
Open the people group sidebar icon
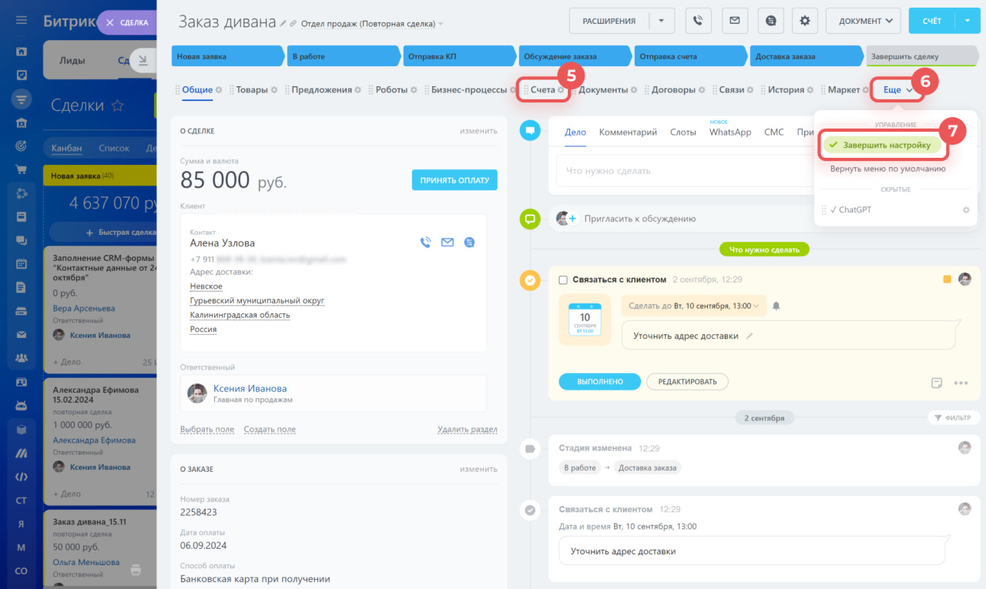click(x=22, y=357)
